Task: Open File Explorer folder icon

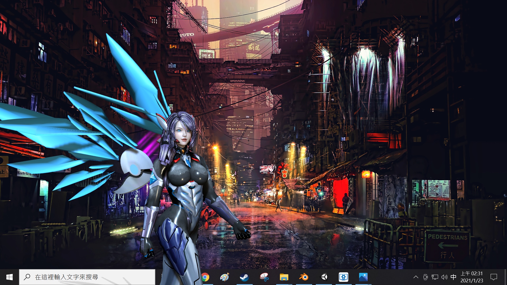Action: [284, 277]
